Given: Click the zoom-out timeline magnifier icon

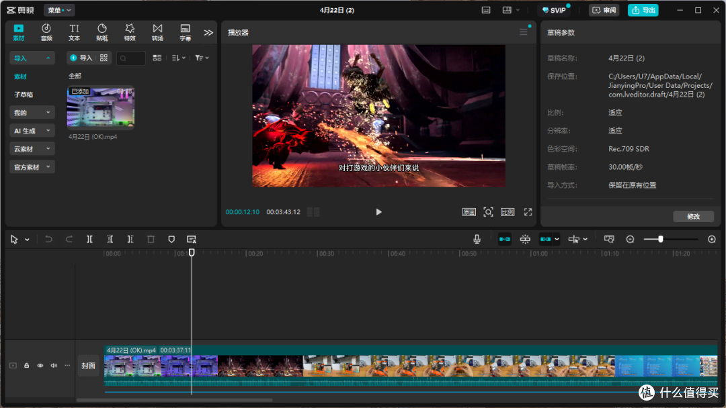Looking at the screenshot, I should tap(630, 240).
